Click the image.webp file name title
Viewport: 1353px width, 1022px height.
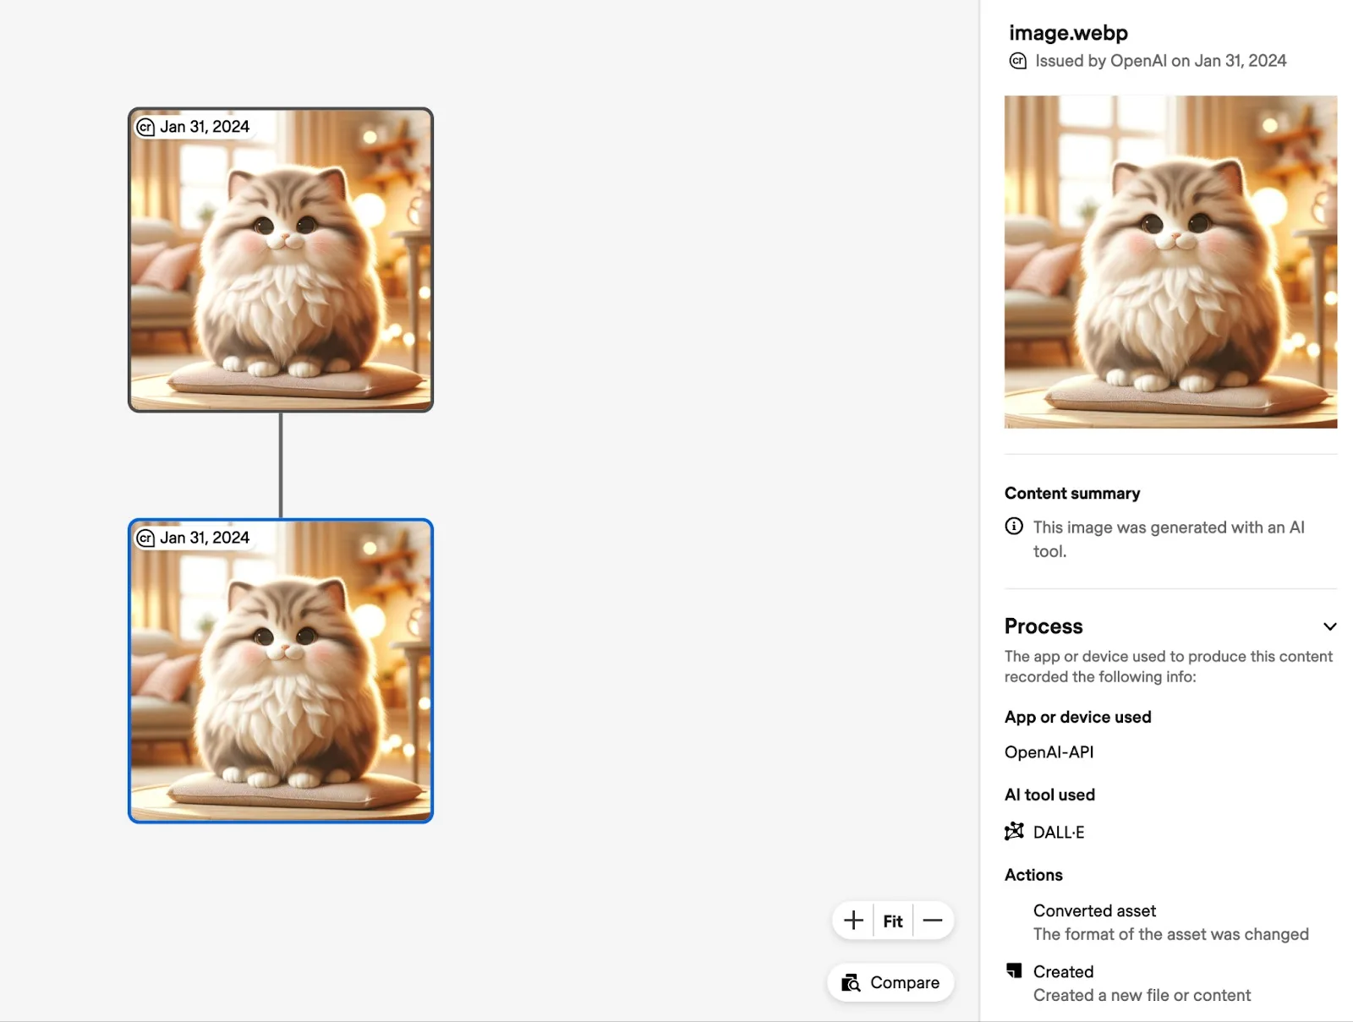point(1068,33)
